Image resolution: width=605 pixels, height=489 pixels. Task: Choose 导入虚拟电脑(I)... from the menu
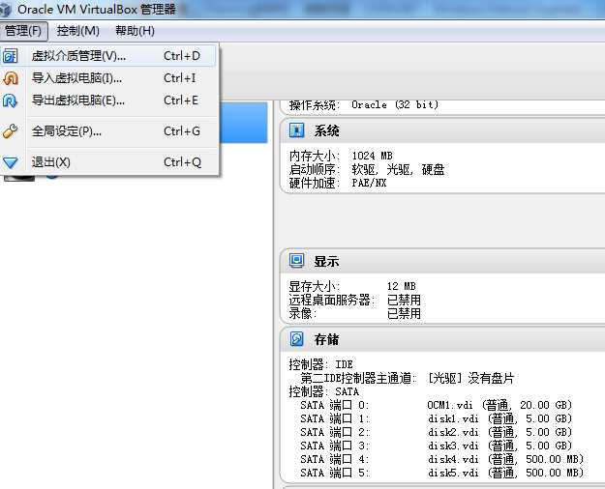pos(108,78)
